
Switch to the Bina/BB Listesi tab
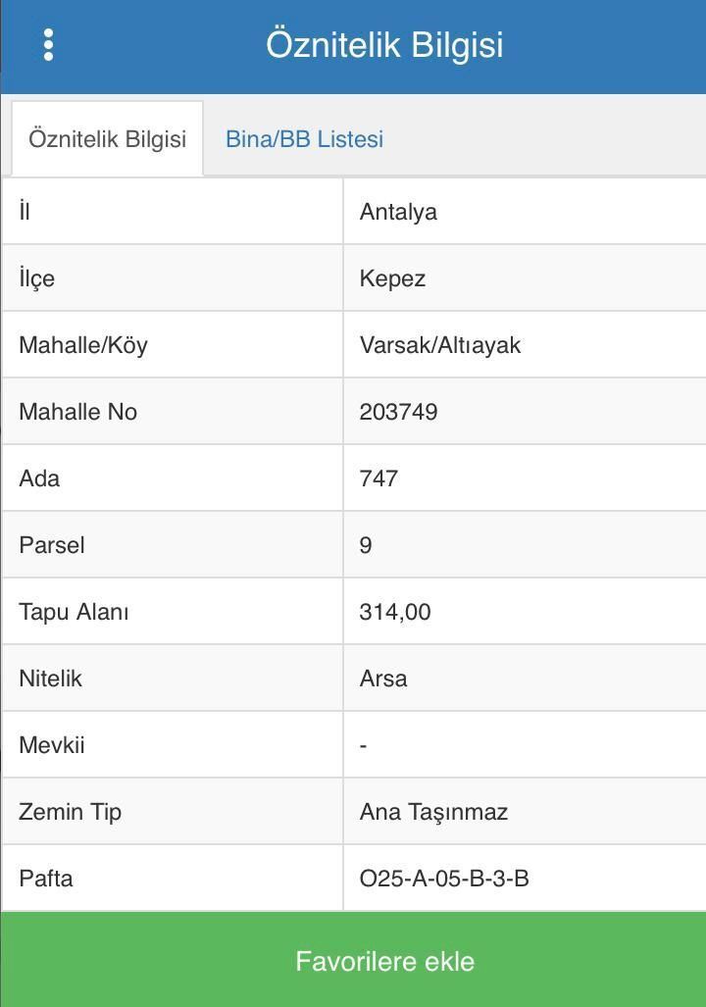click(304, 139)
